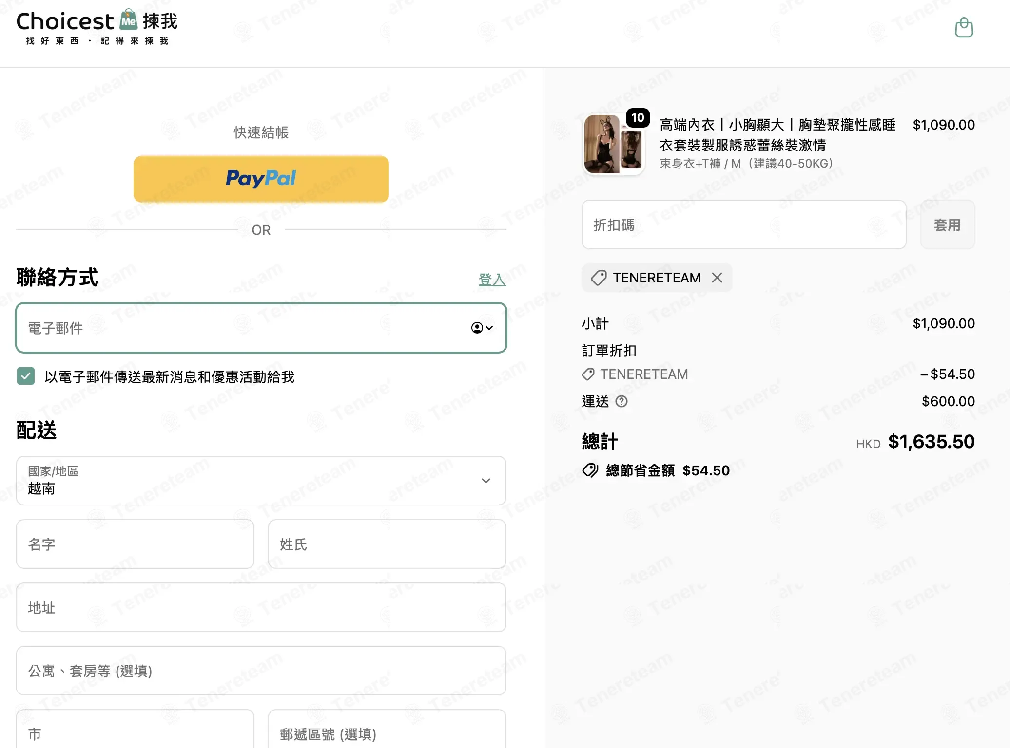This screenshot has width=1010, height=748.
Task: Click the 套用 apply discount button
Action: pos(948,224)
